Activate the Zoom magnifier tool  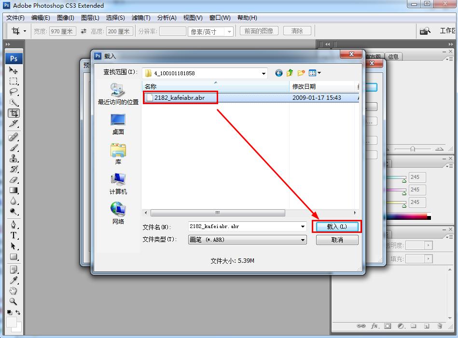(14, 301)
